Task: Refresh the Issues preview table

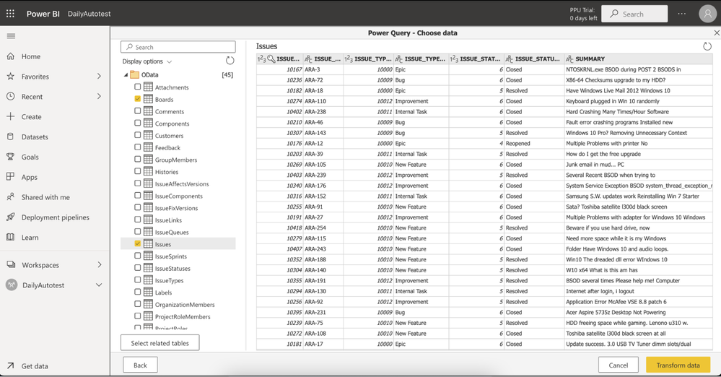Action: coord(707,46)
